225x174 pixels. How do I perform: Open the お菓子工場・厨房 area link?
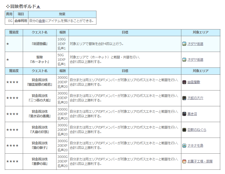click(x=200, y=161)
